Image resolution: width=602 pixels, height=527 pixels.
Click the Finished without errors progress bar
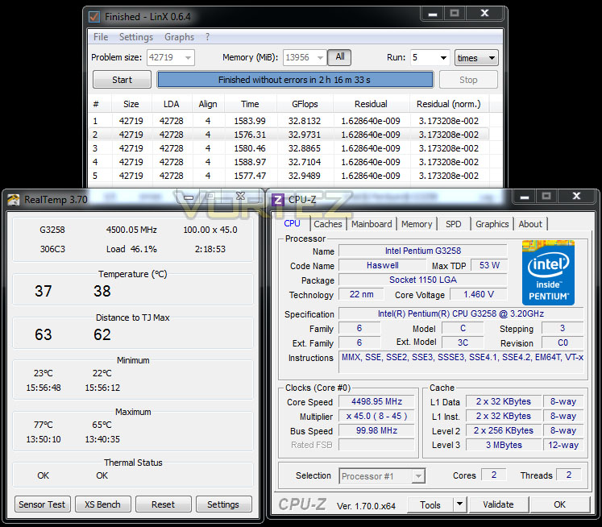[x=295, y=80]
